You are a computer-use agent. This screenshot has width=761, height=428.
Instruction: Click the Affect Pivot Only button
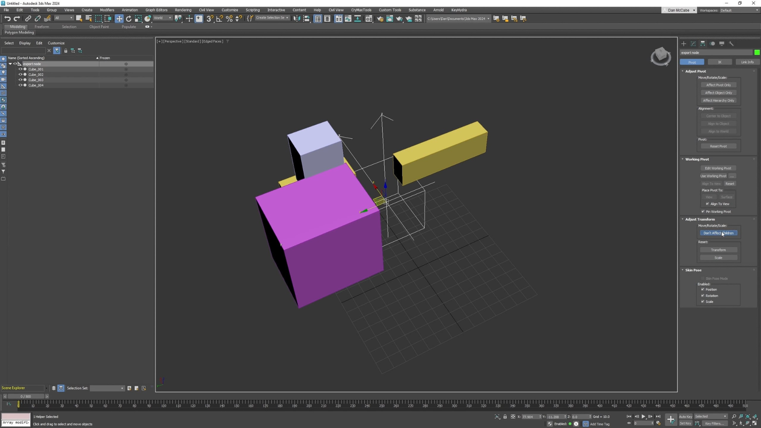point(718,85)
